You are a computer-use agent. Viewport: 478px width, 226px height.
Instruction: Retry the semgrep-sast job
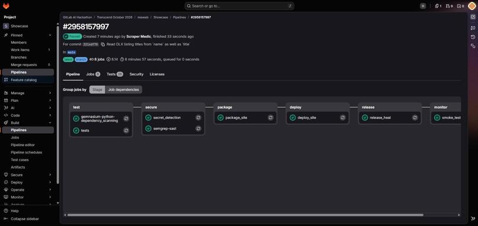(199, 128)
